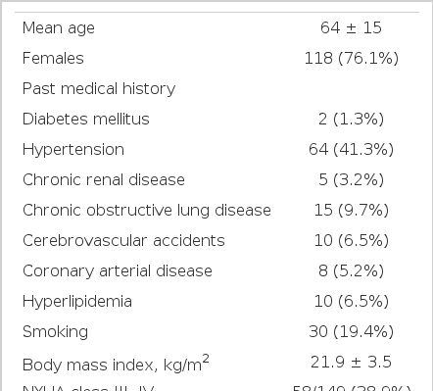Select the Hyperlipidemia row label
The height and width of the screenshot is (391, 433).
[x=77, y=302]
